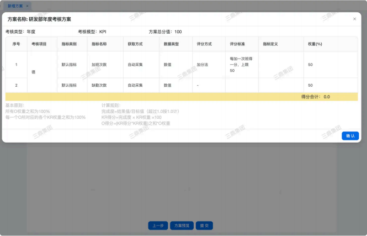Click the 评分方式 column header
367x236 pixels.
(204, 43)
